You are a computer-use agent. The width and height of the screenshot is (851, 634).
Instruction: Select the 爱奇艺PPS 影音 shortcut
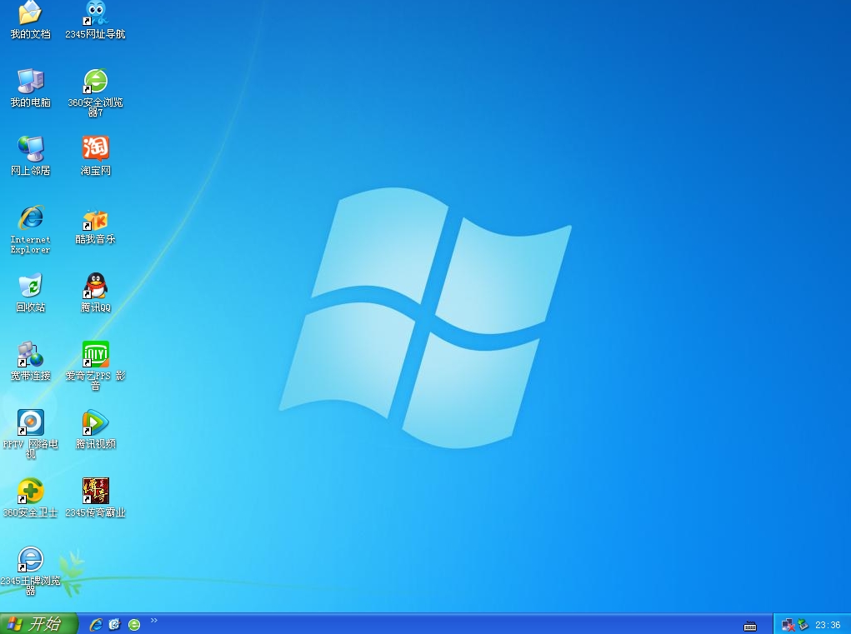pos(96,366)
